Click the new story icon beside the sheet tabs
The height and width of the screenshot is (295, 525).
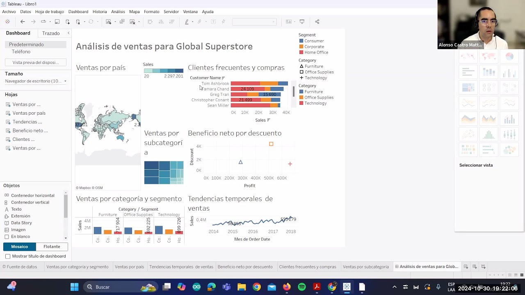click(484, 267)
